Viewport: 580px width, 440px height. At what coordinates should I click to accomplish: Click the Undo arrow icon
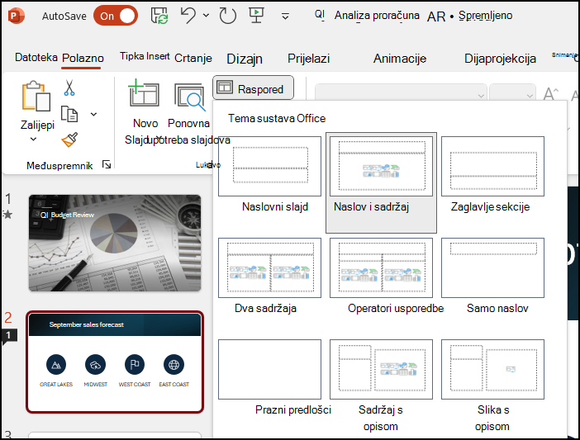tap(188, 16)
